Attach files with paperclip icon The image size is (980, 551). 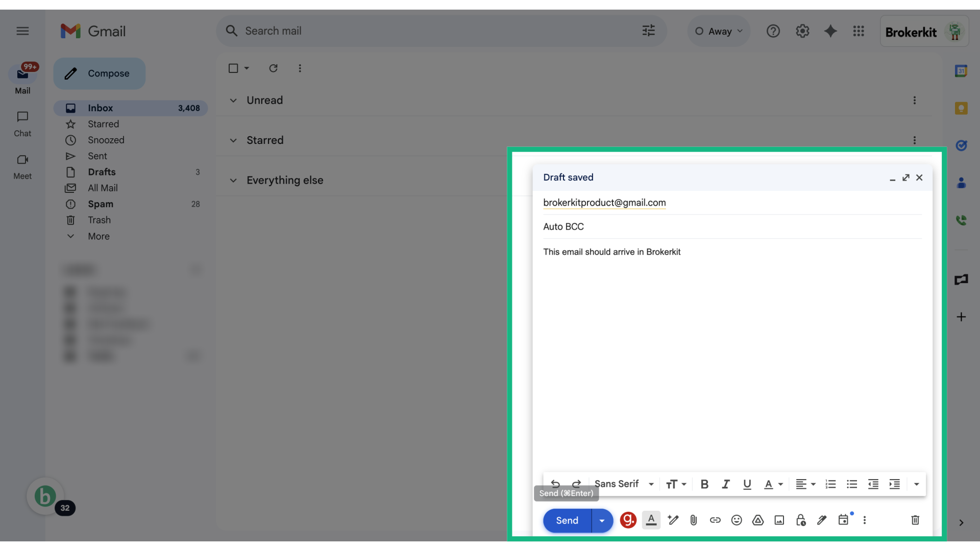pyautogui.click(x=694, y=520)
